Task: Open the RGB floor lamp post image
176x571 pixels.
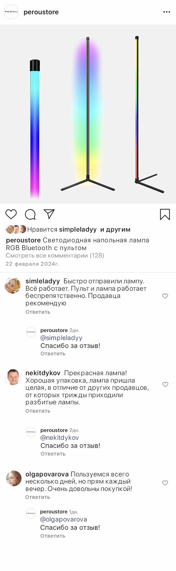Action: [88, 114]
